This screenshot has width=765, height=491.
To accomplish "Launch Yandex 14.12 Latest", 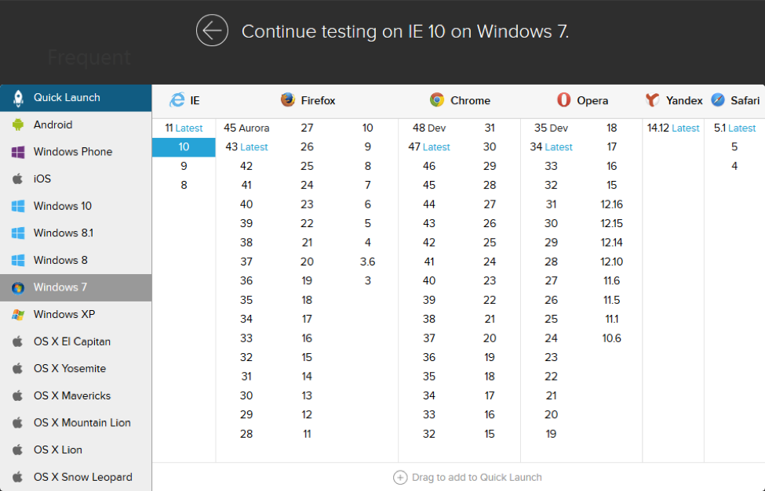I will pyautogui.click(x=672, y=128).
